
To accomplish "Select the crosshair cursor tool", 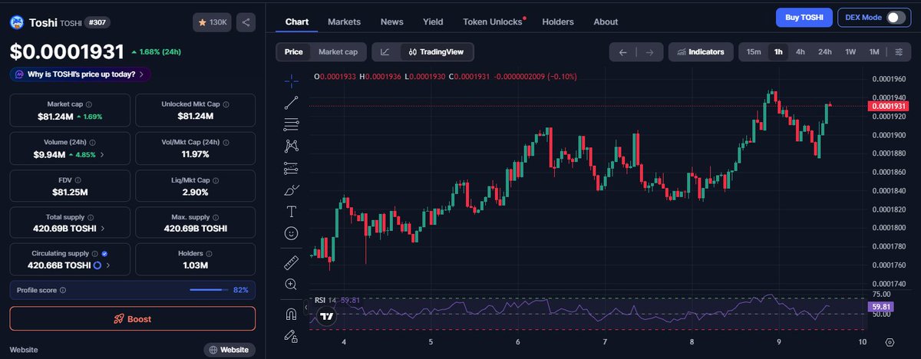I will tap(292, 80).
